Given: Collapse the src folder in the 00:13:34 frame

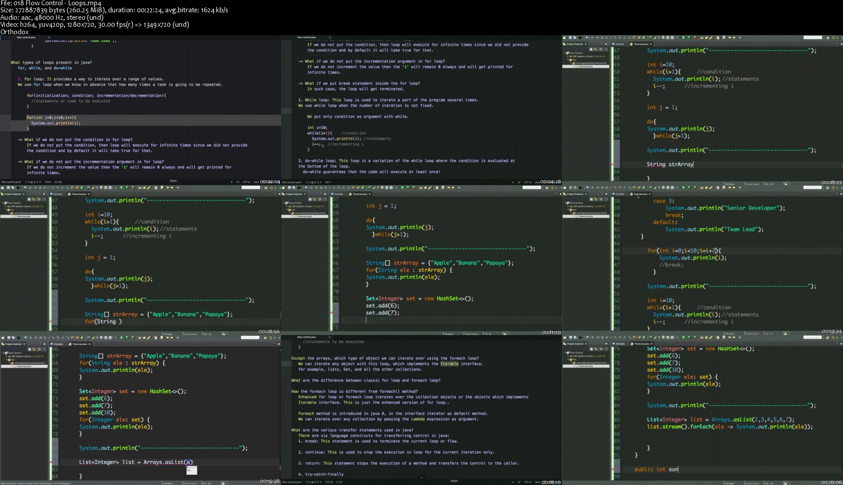Looking at the screenshot, I should point(568,210).
